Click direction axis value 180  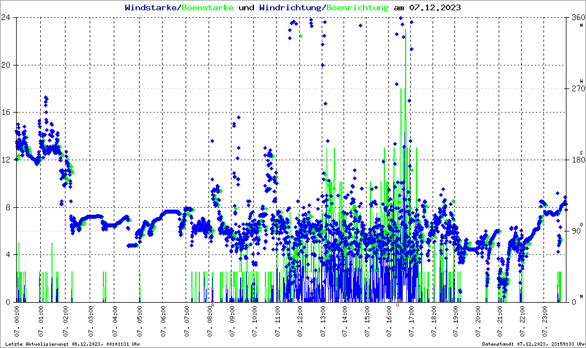tap(579, 160)
